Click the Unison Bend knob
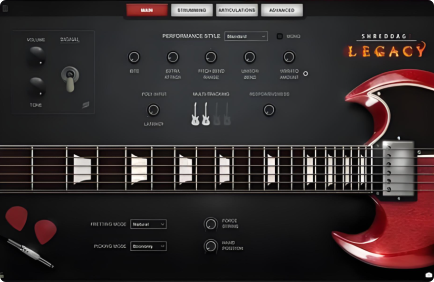 tap(250, 57)
